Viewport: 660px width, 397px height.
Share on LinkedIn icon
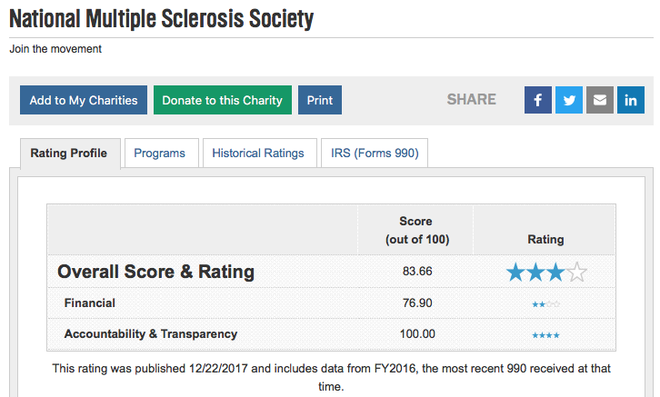tap(631, 100)
